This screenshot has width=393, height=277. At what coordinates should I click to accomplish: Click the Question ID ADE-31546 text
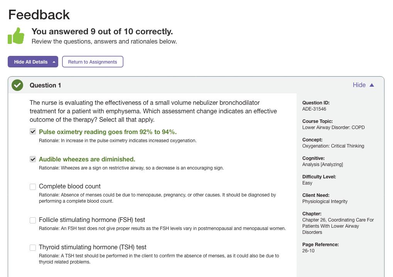coord(314,109)
